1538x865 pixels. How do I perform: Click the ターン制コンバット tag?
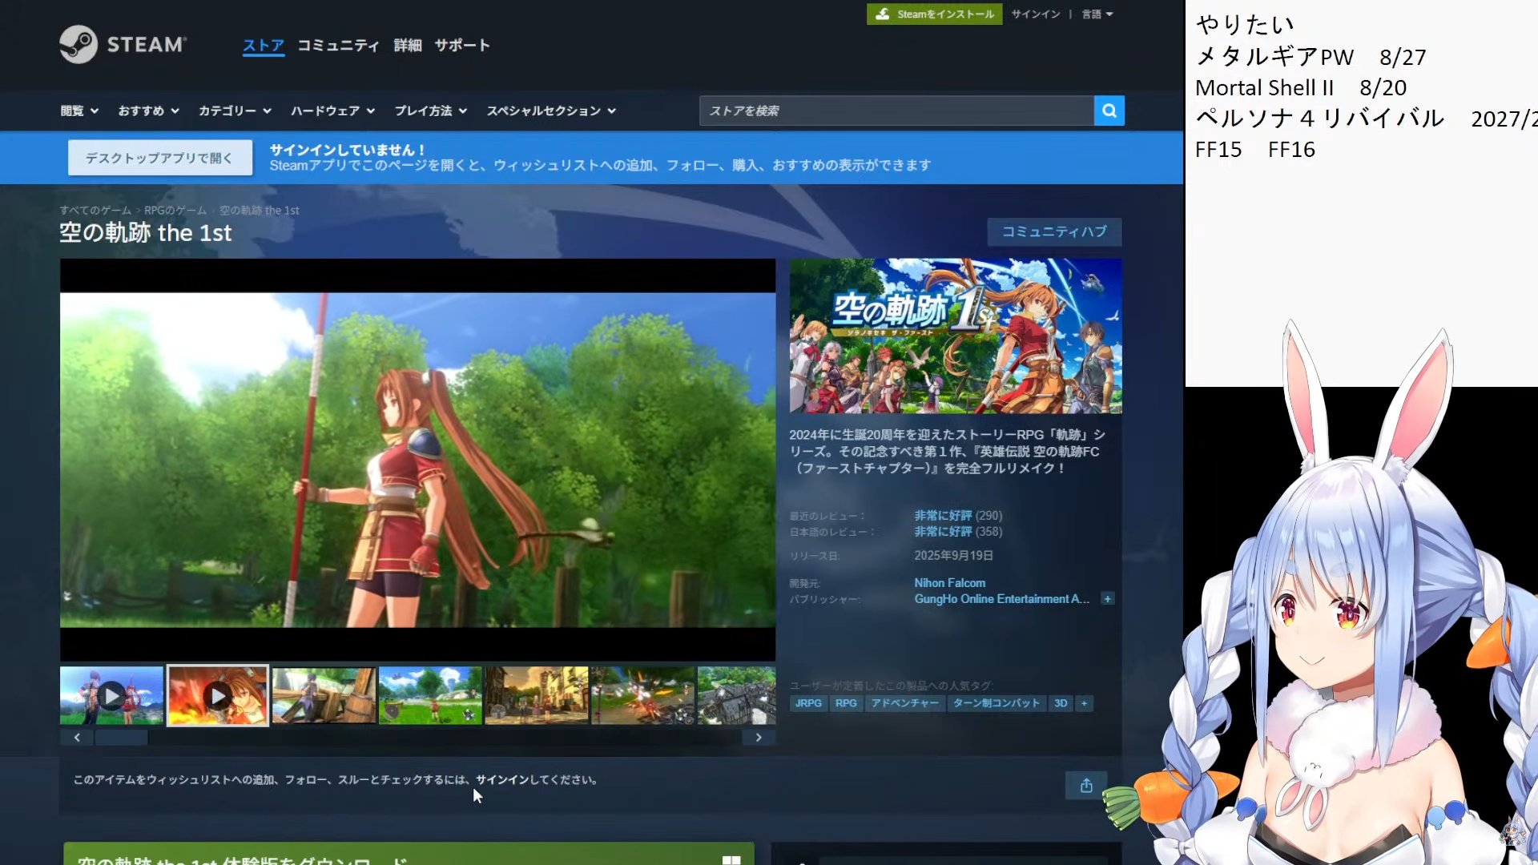[x=996, y=703]
